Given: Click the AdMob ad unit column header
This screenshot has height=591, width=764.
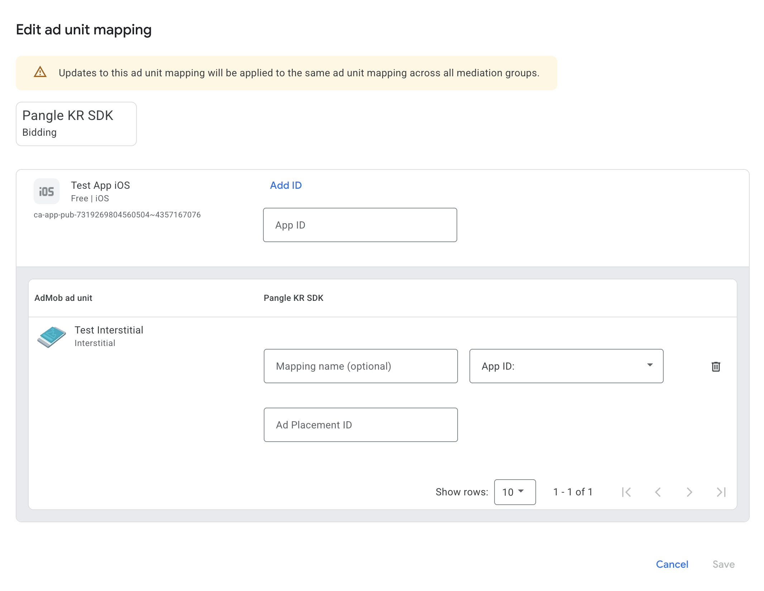Looking at the screenshot, I should tap(63, 298).
